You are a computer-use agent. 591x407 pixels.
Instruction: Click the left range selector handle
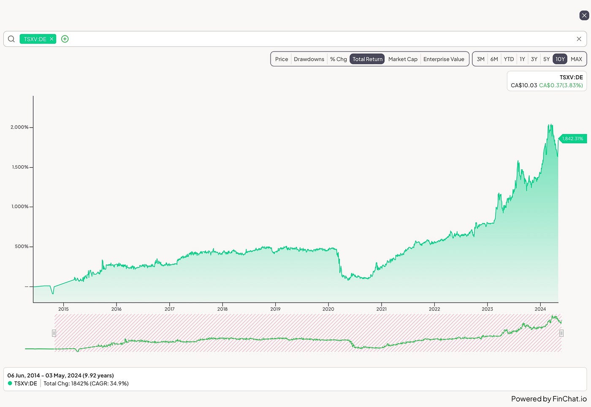pos(54,333)
